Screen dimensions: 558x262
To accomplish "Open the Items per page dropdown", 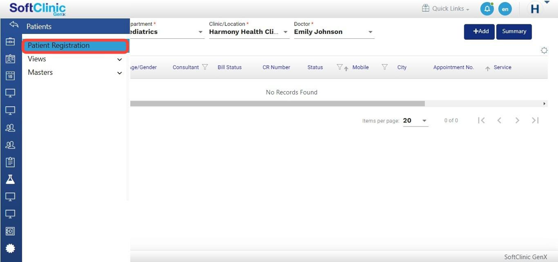I will (x=416, y=121).
